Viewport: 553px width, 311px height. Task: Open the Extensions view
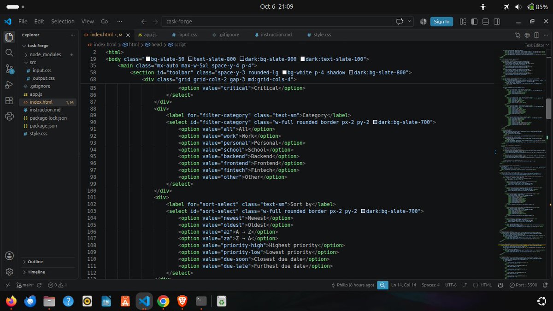[x=9, y=100]
